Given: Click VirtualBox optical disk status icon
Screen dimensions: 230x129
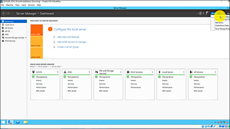Looking at the screenshot, I should coord(206,126).
